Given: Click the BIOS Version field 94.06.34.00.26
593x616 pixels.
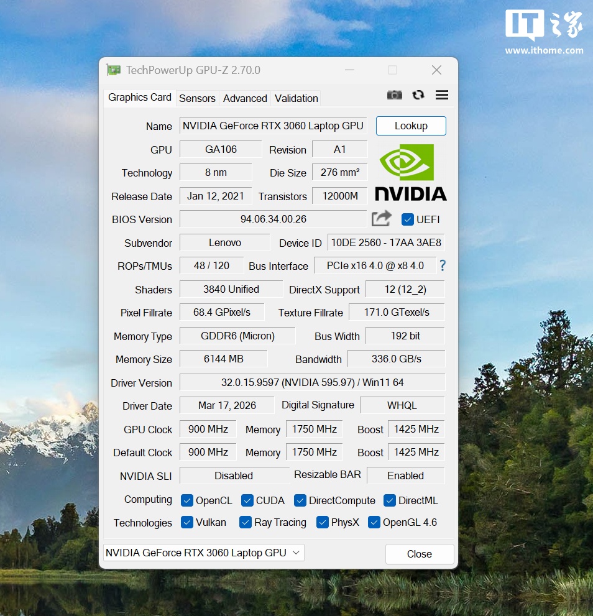Looking at the screenshot, I should tap(273, 219).
